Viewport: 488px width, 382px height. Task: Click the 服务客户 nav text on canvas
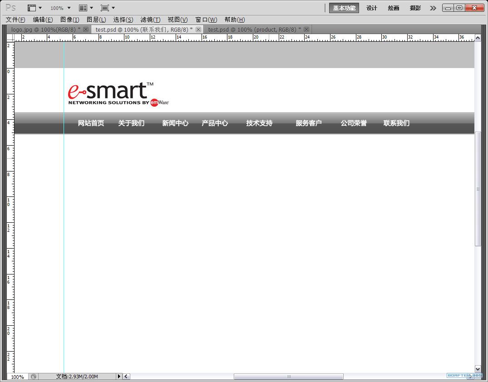point(309,123)
